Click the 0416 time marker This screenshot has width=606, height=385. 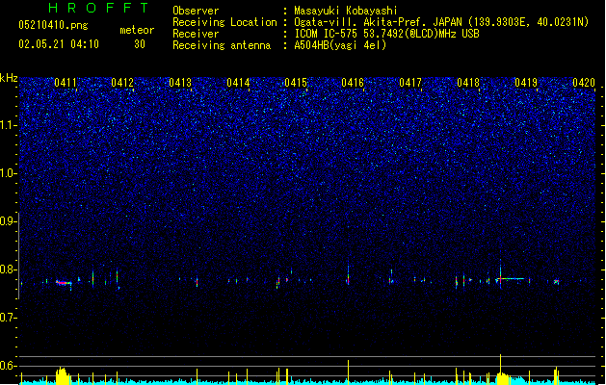[x=353, y=83]
